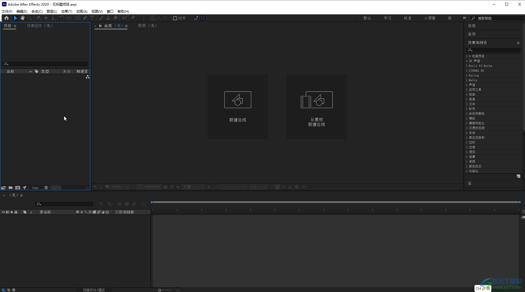Click the interpret footage icon in Project panel
The width and height of the screenshot is (525, 292).
point(4,188)
